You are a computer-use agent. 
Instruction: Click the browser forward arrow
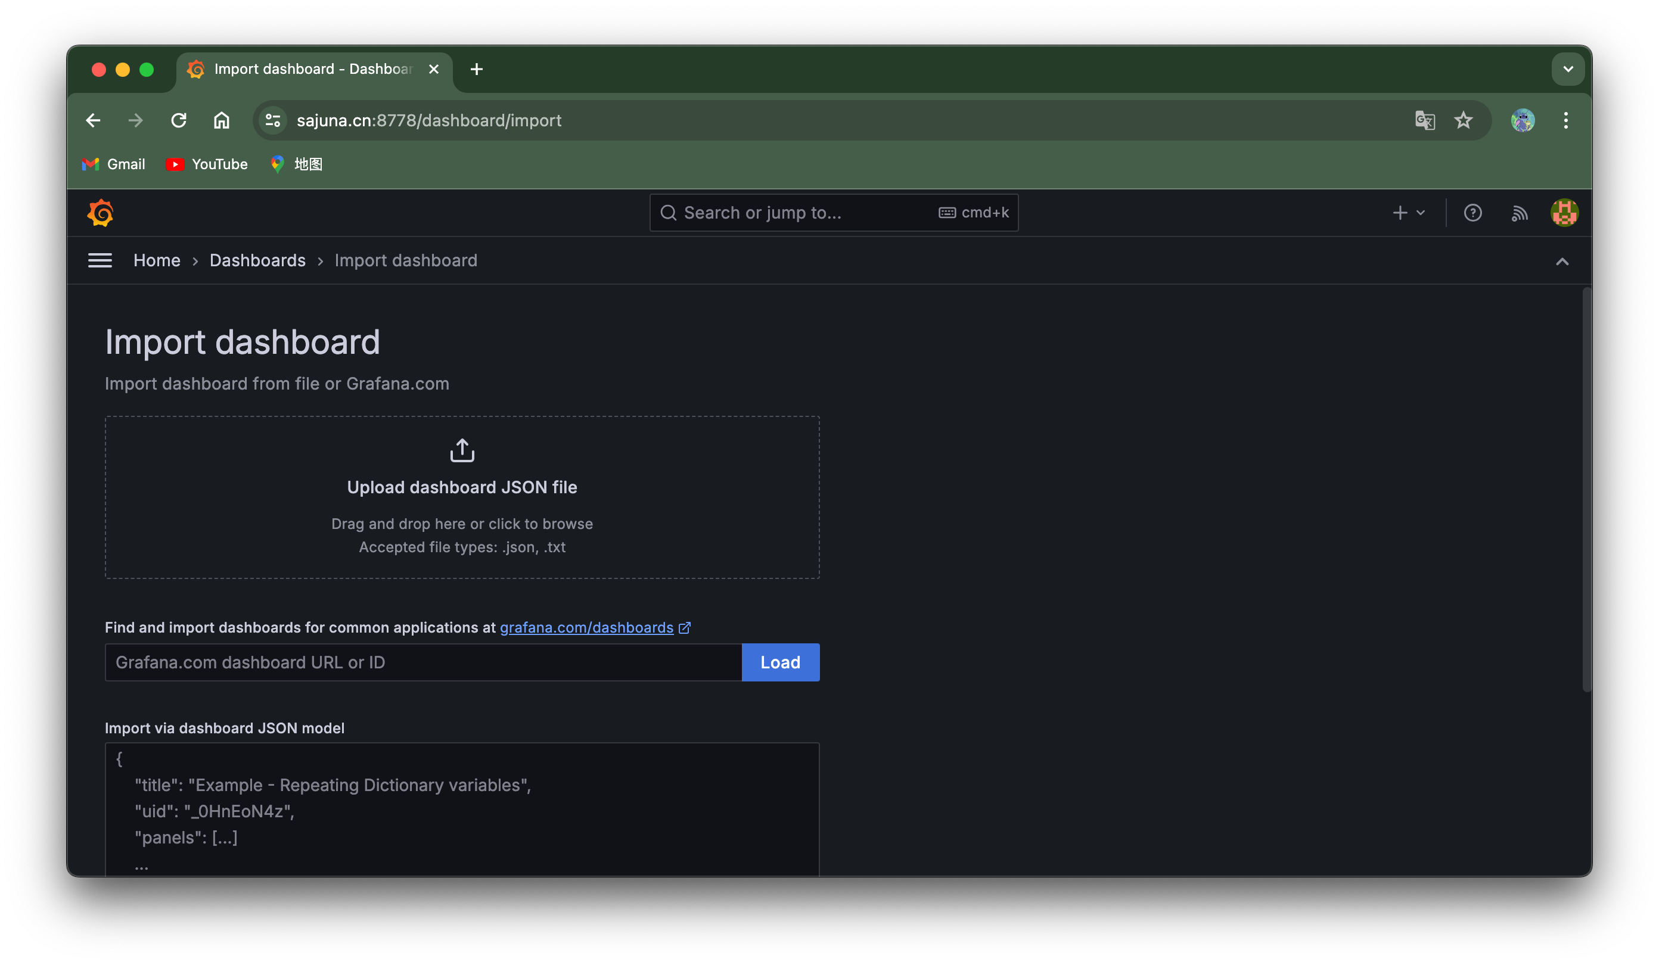coord(136,120)
